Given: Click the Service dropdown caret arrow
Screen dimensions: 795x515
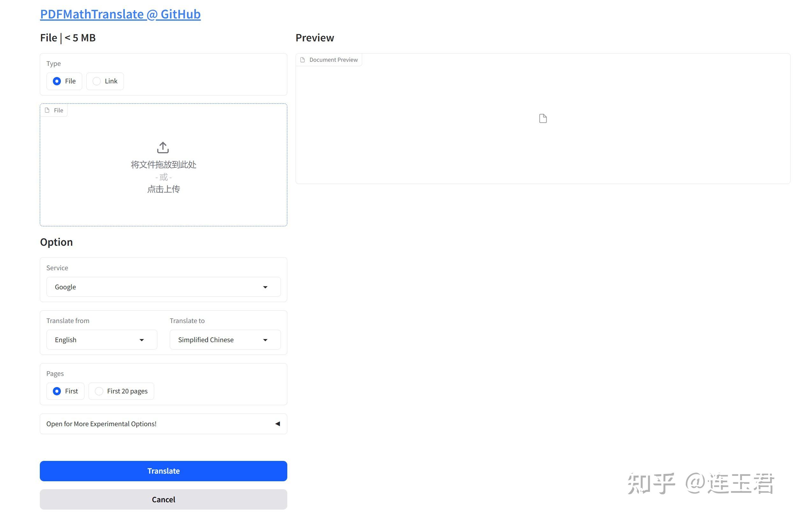Looking at the screenshot, I should click(x=265, y=287).
